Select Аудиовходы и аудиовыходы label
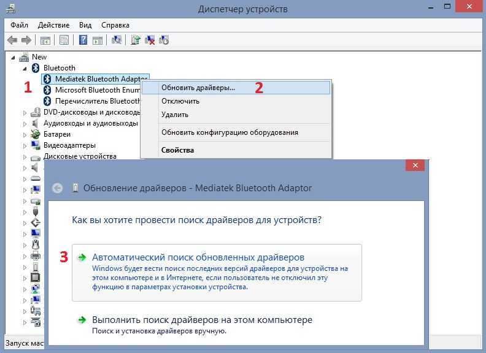 pyautogui.click(x=90, y=123)
